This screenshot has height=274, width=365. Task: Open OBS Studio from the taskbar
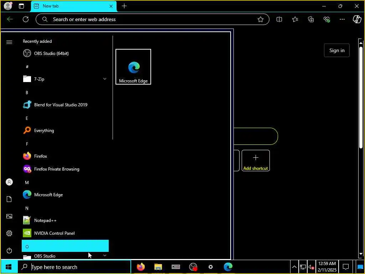pyautogui.click(x=193, y=267)
